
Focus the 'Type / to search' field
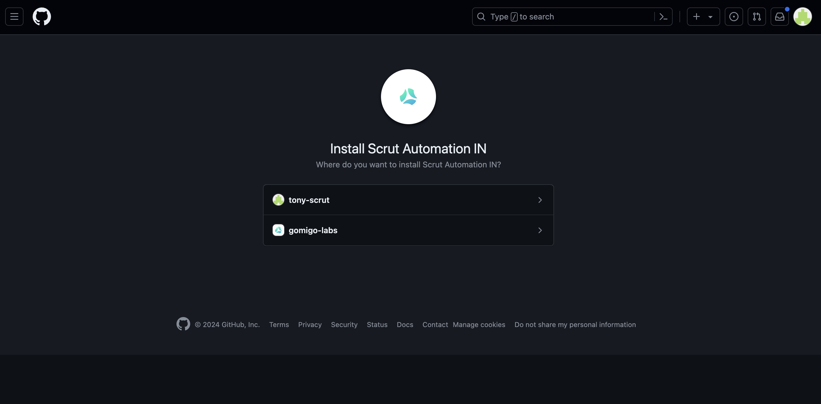pyautogui.click(x=572, y=17)
